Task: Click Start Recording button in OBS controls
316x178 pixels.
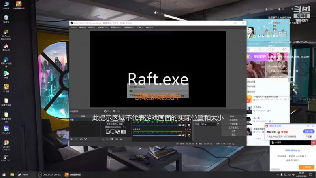Action: [233, 124]
